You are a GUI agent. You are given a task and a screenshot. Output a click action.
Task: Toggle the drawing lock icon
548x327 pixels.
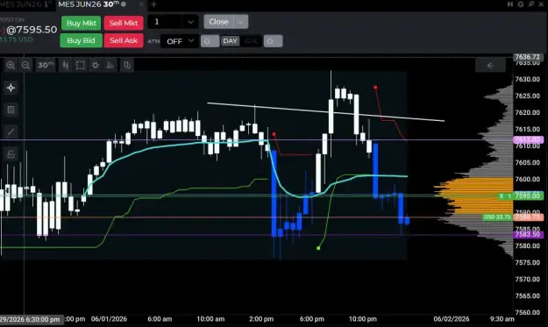coord(11,154)
